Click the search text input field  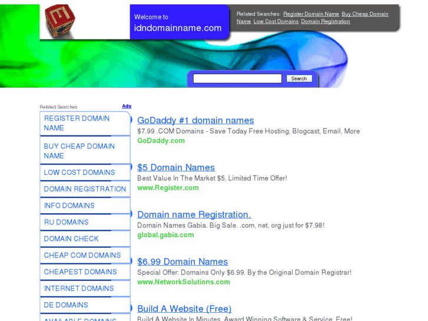(x=237, y=78)
